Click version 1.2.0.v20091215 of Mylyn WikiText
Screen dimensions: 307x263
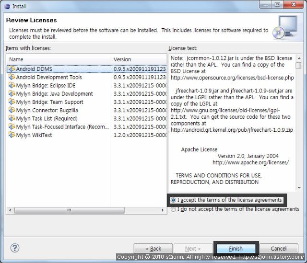tap(140, 135)
